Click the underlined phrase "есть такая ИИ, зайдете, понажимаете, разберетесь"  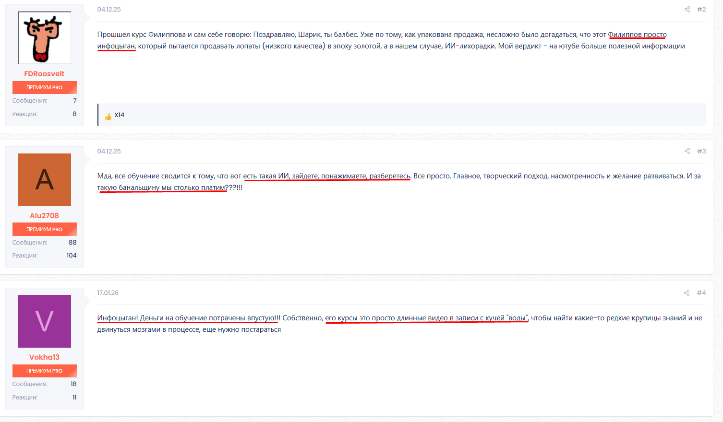pos(327,176)
